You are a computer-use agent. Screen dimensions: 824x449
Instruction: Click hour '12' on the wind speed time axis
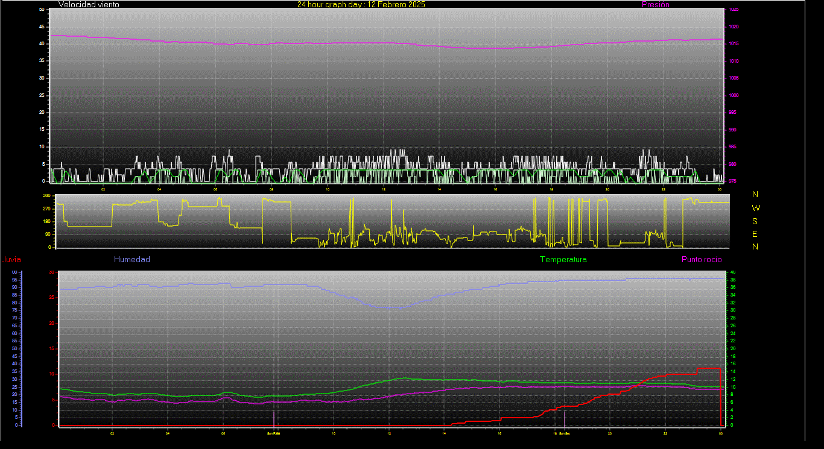[x=384, y=189]
